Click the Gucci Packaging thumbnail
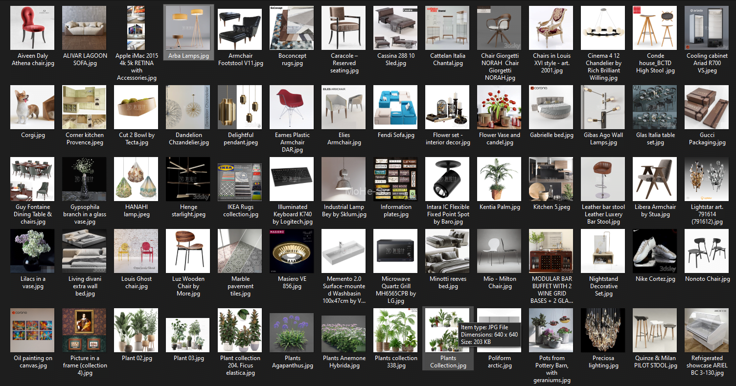 click(707, 107)
